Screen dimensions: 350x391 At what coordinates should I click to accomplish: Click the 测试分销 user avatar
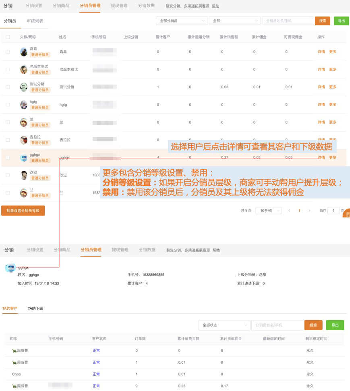pos(24,87)
